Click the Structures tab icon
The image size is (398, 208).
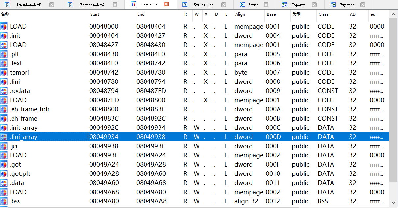pyautogui.click(x=185, y=5)
